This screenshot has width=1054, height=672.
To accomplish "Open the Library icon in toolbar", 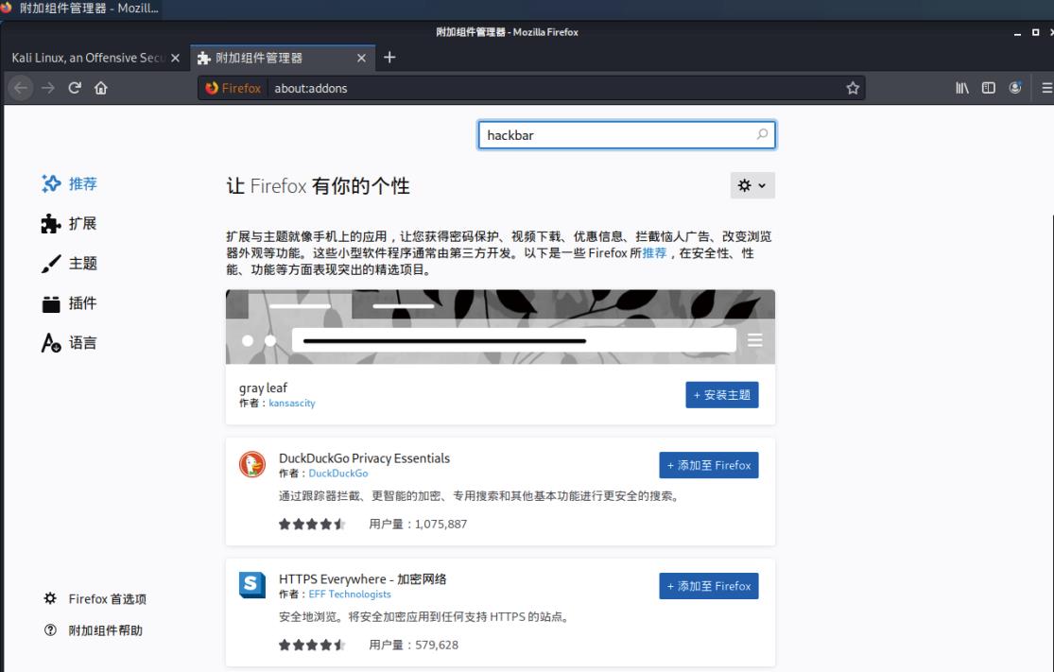I will (x=962, y=88).
